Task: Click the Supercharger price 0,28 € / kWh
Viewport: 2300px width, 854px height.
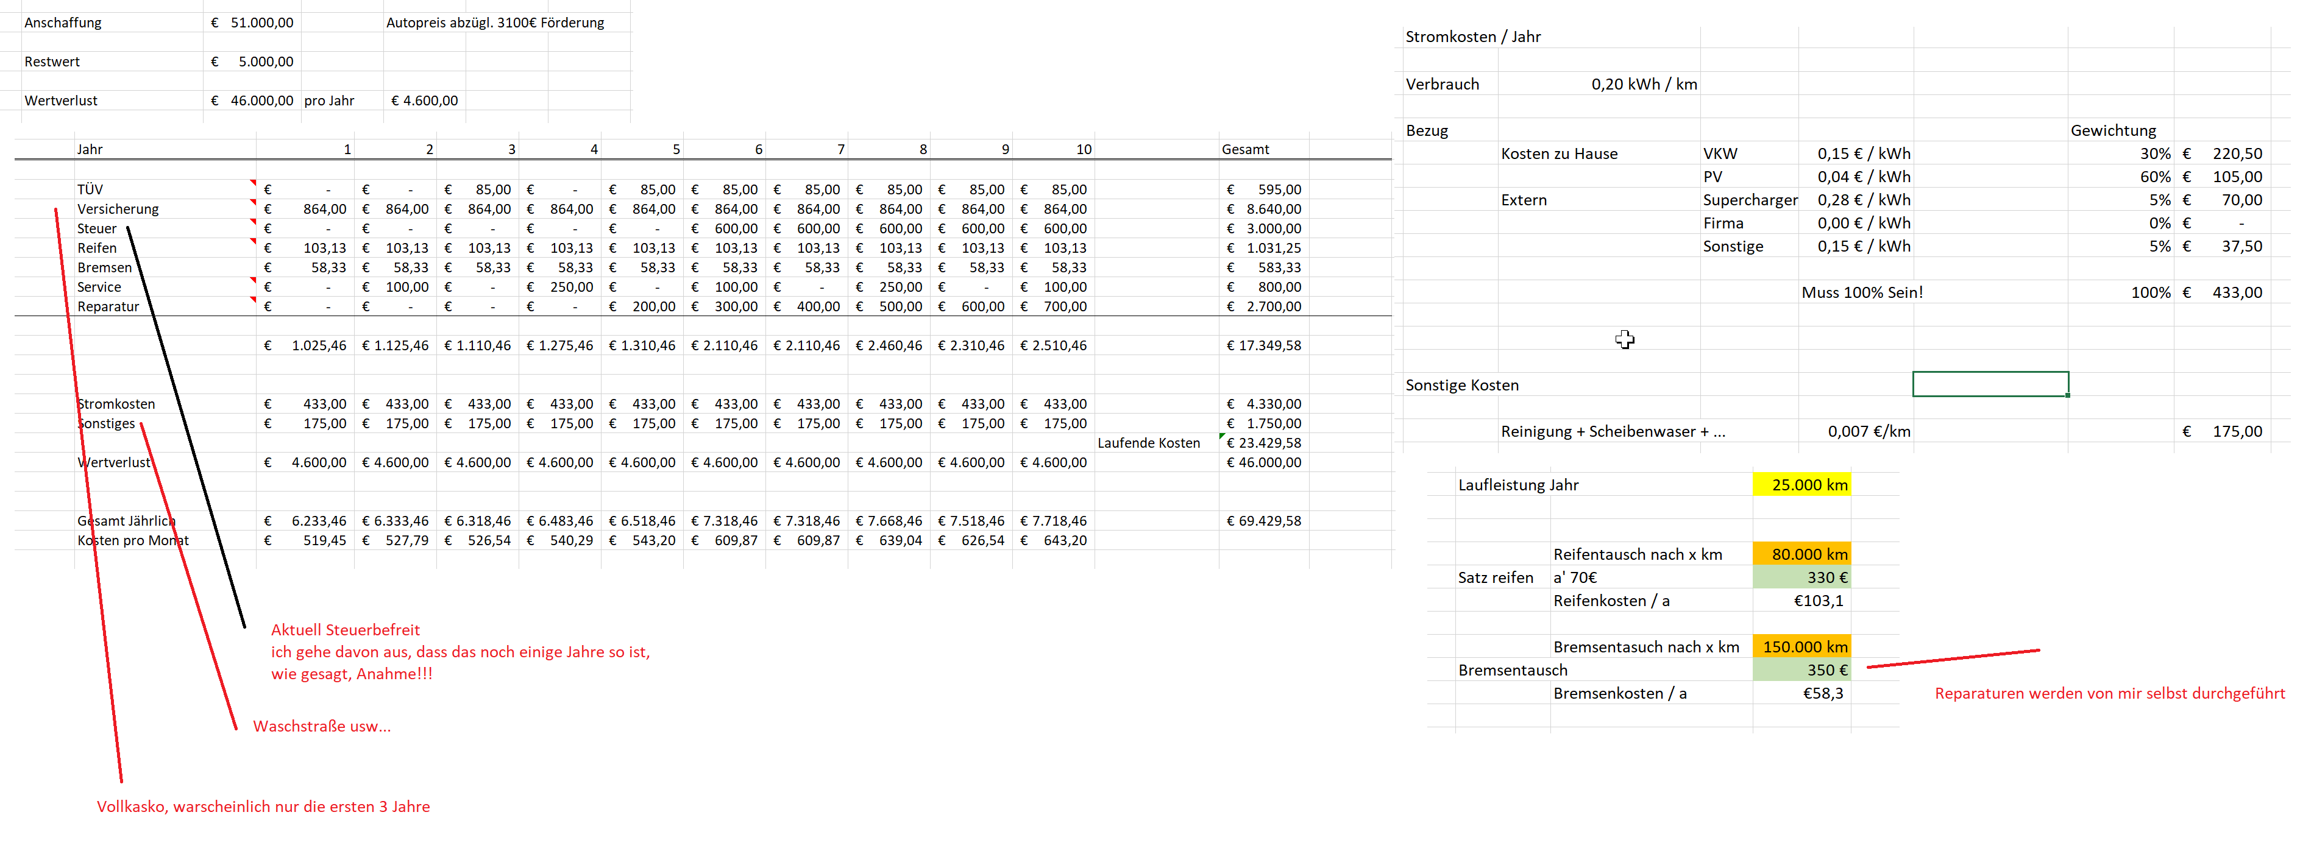Action: coord(1864,200)
